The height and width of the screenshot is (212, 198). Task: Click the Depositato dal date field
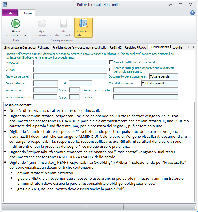pos(45,83)
